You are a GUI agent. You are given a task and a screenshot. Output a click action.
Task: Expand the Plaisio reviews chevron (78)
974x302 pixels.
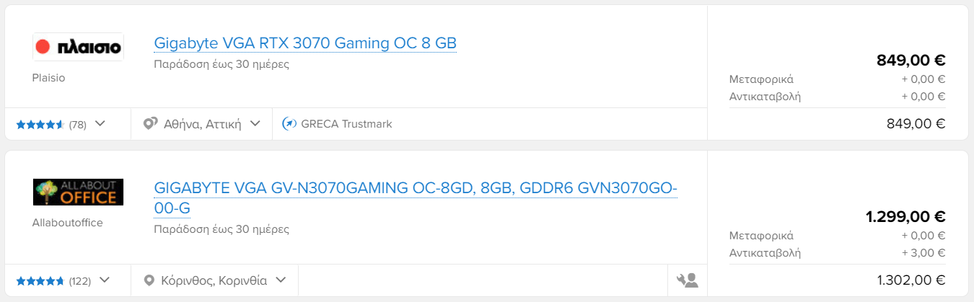[x=100, y=124]
